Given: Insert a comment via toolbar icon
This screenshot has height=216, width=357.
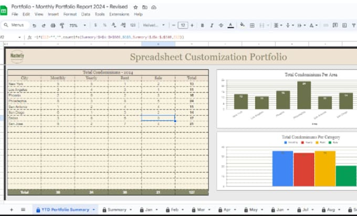Looking at the screenshot, I should tap(335, 25).
